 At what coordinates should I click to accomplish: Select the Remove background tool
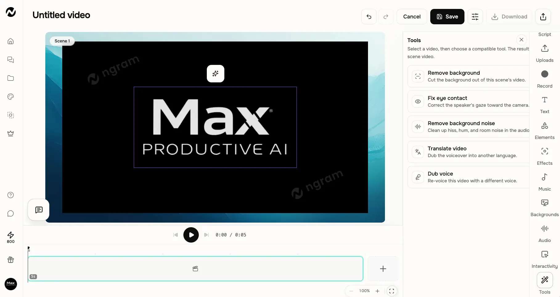[468, 76]
